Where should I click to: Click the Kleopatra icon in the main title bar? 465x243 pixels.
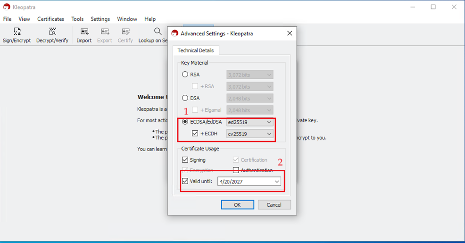click(7, 7)
